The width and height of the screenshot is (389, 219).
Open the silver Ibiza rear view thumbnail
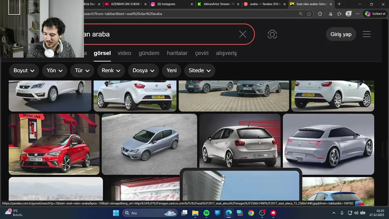point(240,141)
